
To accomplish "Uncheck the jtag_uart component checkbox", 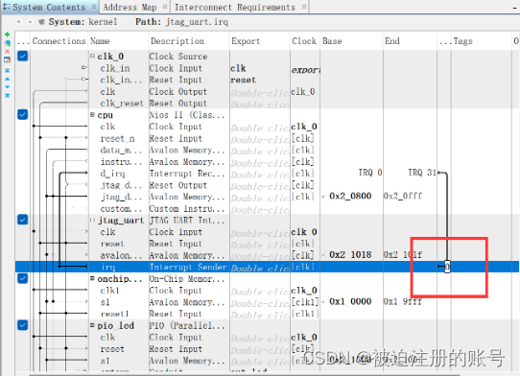I will (x=23, y=220).
